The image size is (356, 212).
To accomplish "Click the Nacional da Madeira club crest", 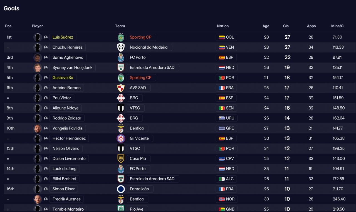I will pos(121,47).
